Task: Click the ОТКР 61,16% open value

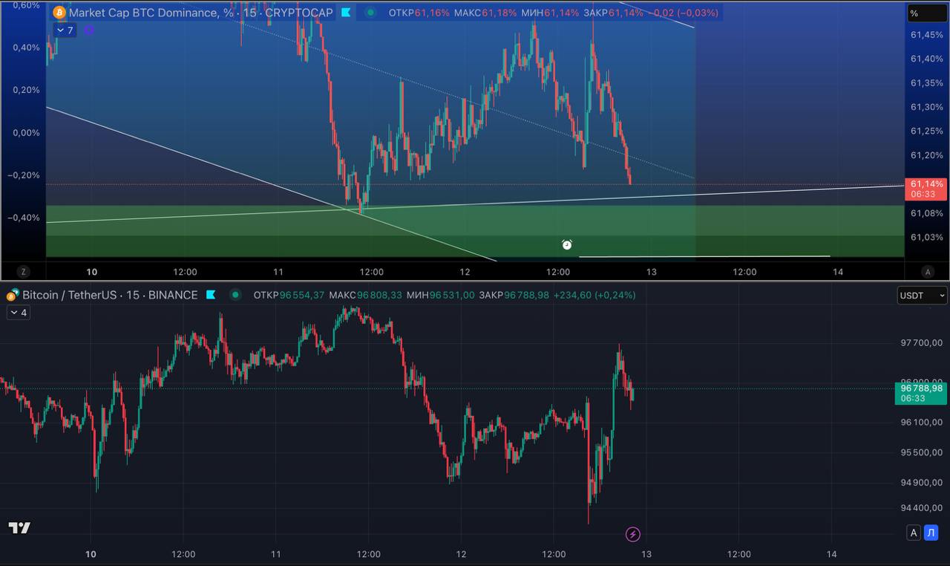Action: click(419, 13)
